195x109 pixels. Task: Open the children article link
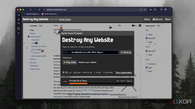click(79, 91)
